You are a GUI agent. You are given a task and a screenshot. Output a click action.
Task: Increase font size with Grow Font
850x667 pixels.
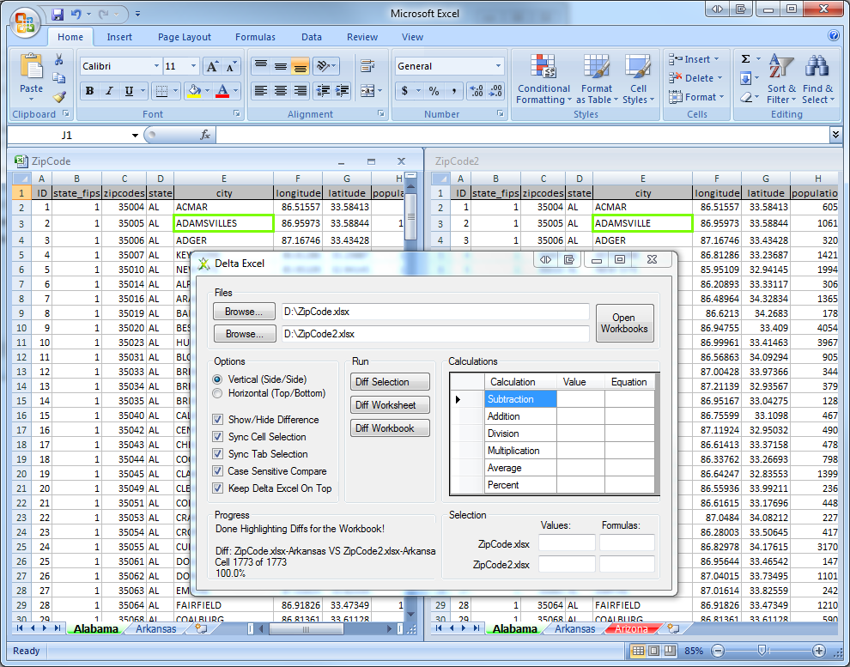(212, 66)
